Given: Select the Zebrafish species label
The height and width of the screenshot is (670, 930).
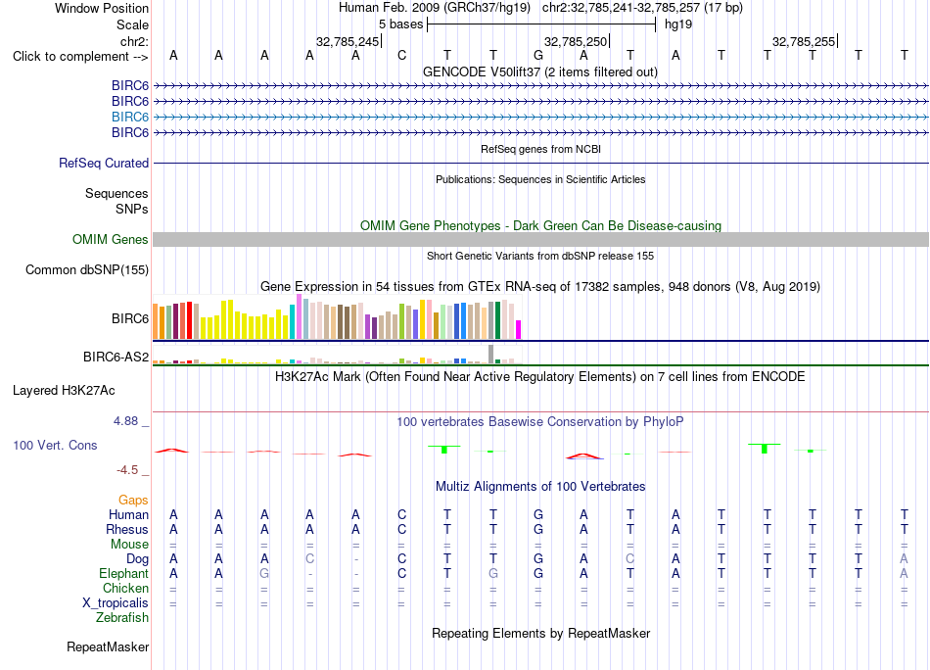Looking at the screenshot, I should tap(122, 618).
